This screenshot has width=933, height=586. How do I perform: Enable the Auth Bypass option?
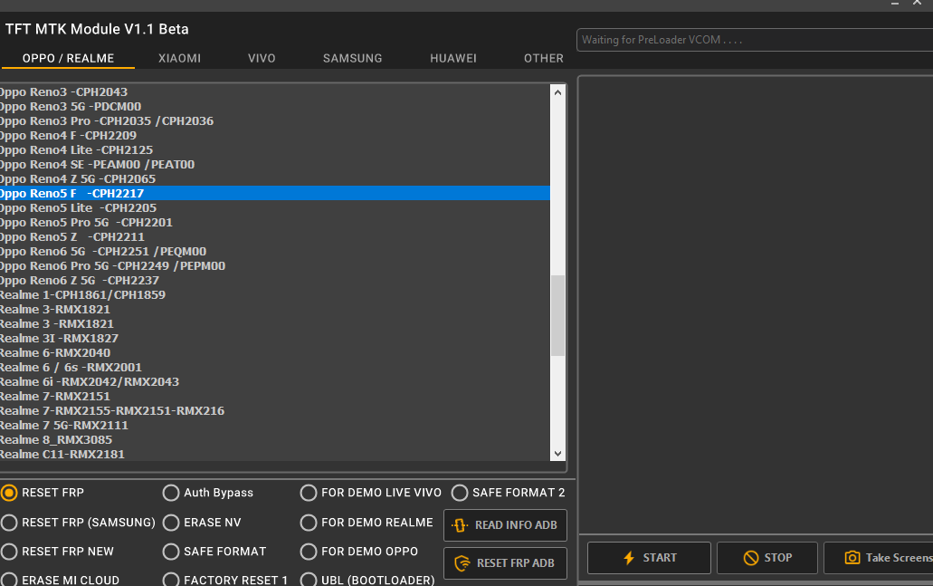[x=171, y=493]
